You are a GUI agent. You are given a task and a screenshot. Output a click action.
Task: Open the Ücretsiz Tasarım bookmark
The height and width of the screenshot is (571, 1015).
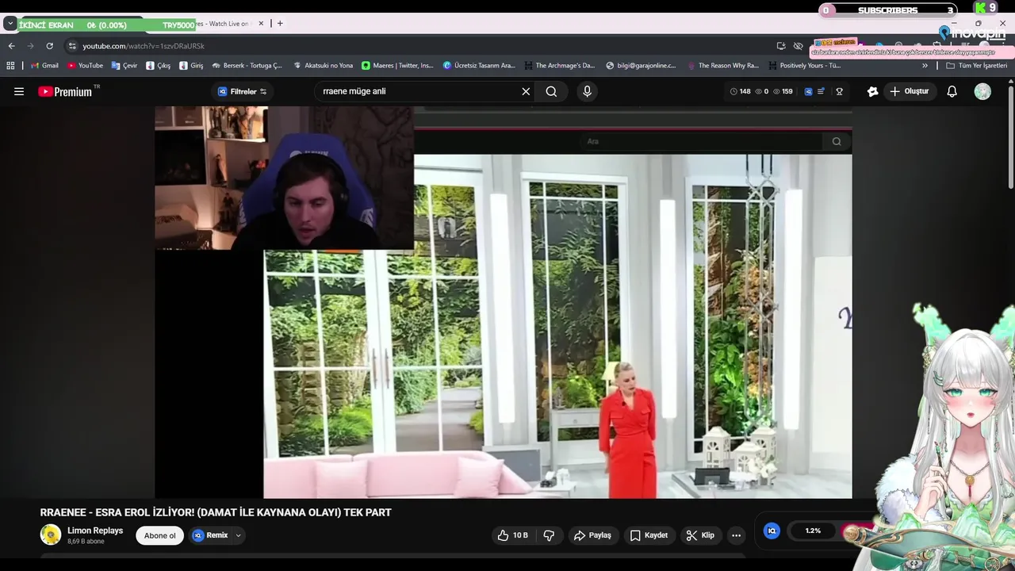pos(479,66)
